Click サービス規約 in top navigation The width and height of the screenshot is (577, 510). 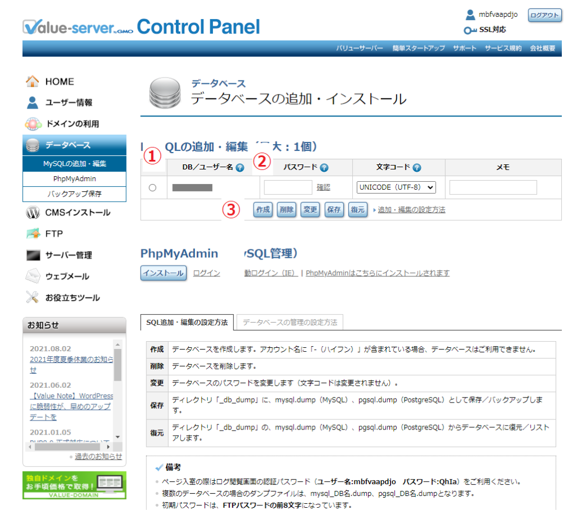(x=503, y=48)
